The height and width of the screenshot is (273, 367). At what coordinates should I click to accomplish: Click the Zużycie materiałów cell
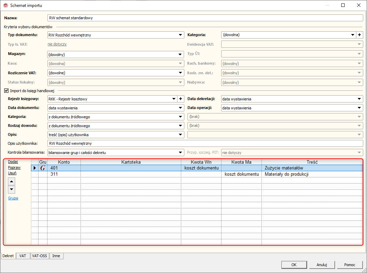[x=312, y=168]
